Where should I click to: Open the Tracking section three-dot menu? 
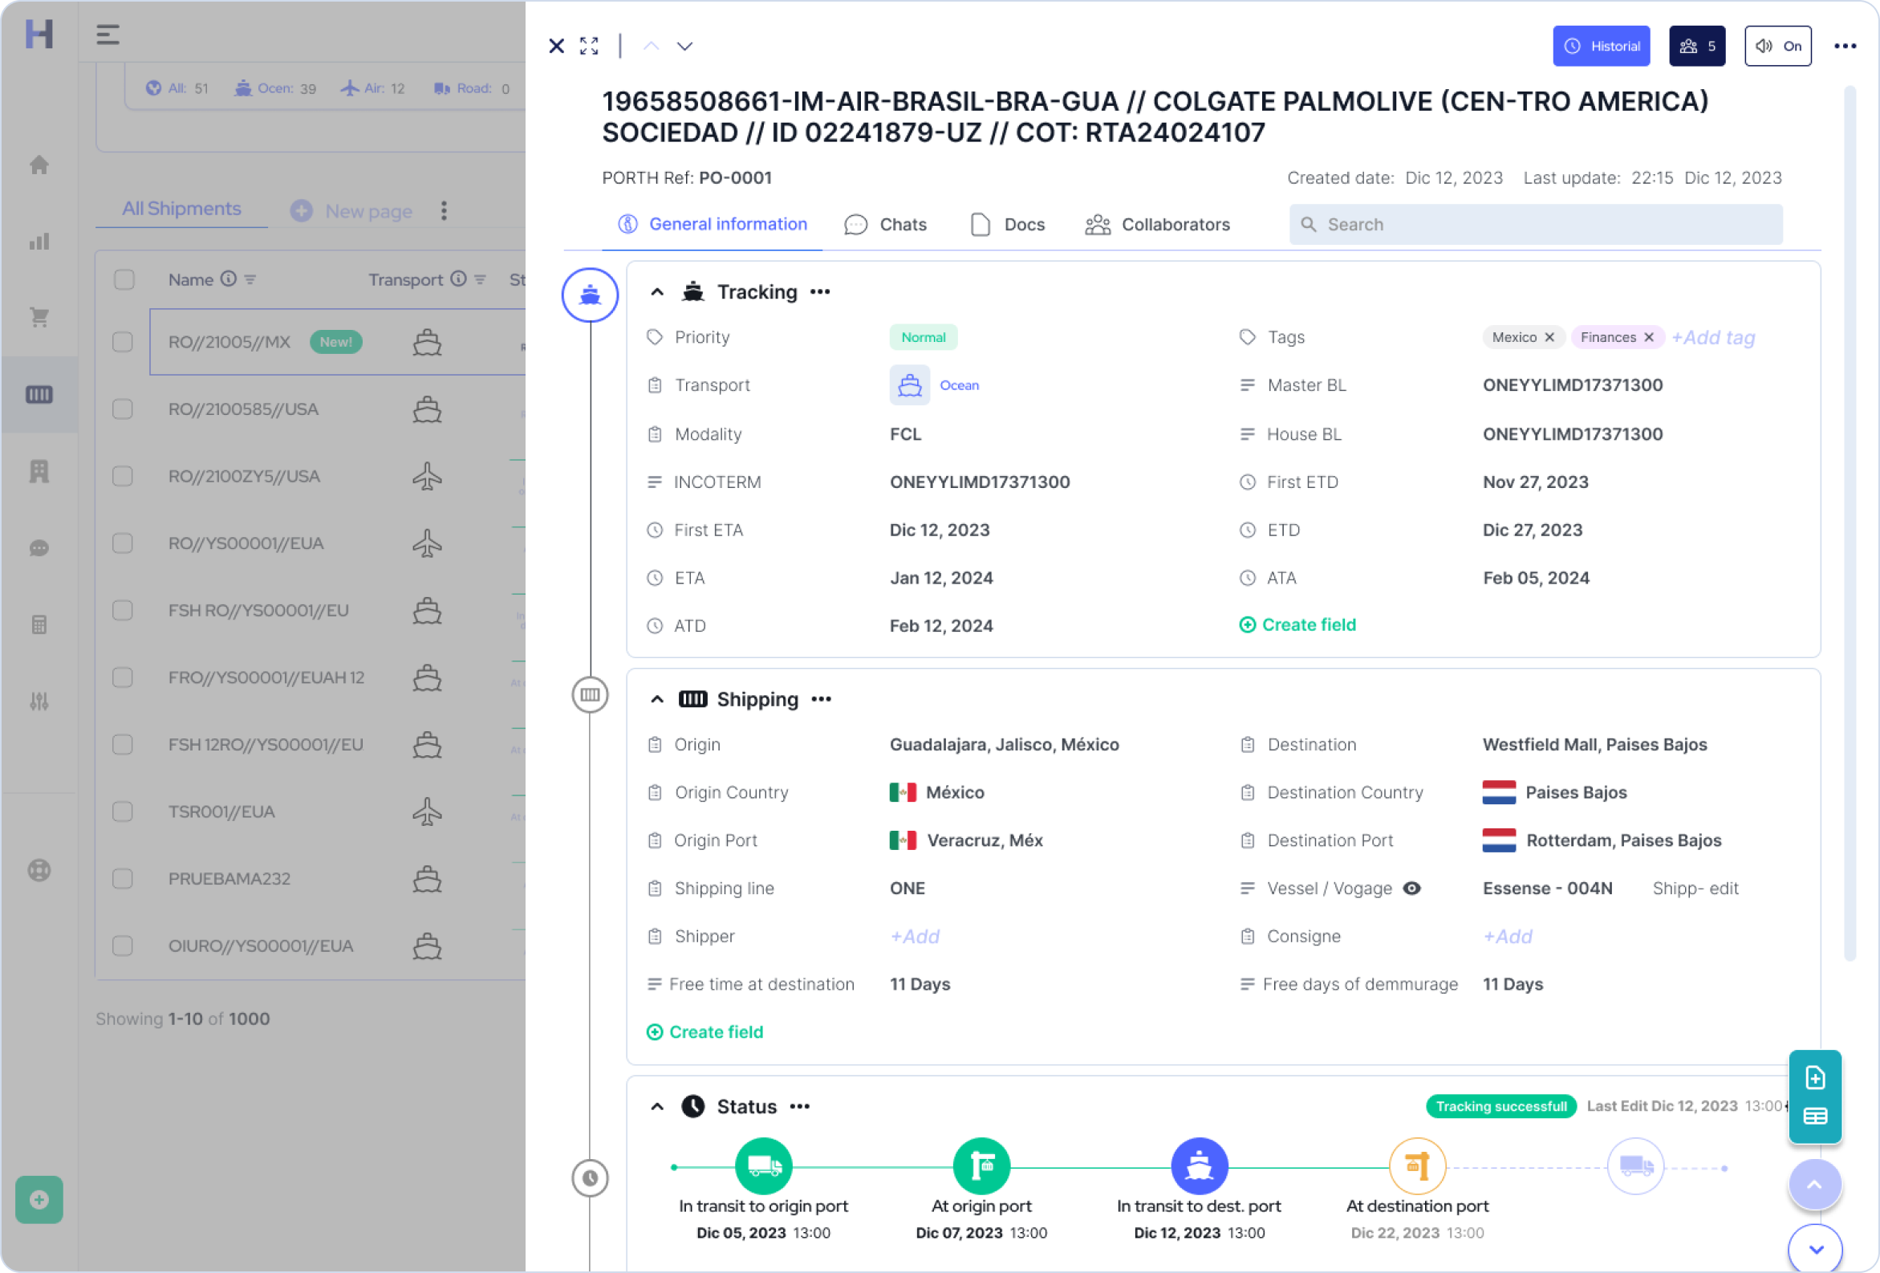tap(820, 292)
